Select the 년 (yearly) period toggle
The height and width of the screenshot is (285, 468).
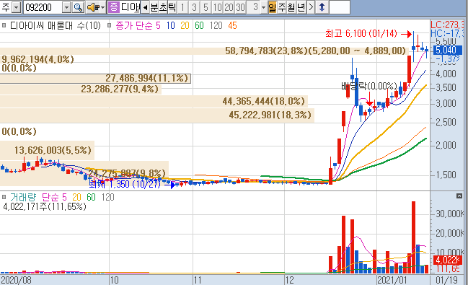pyautogui.click(x=301, y=7)
